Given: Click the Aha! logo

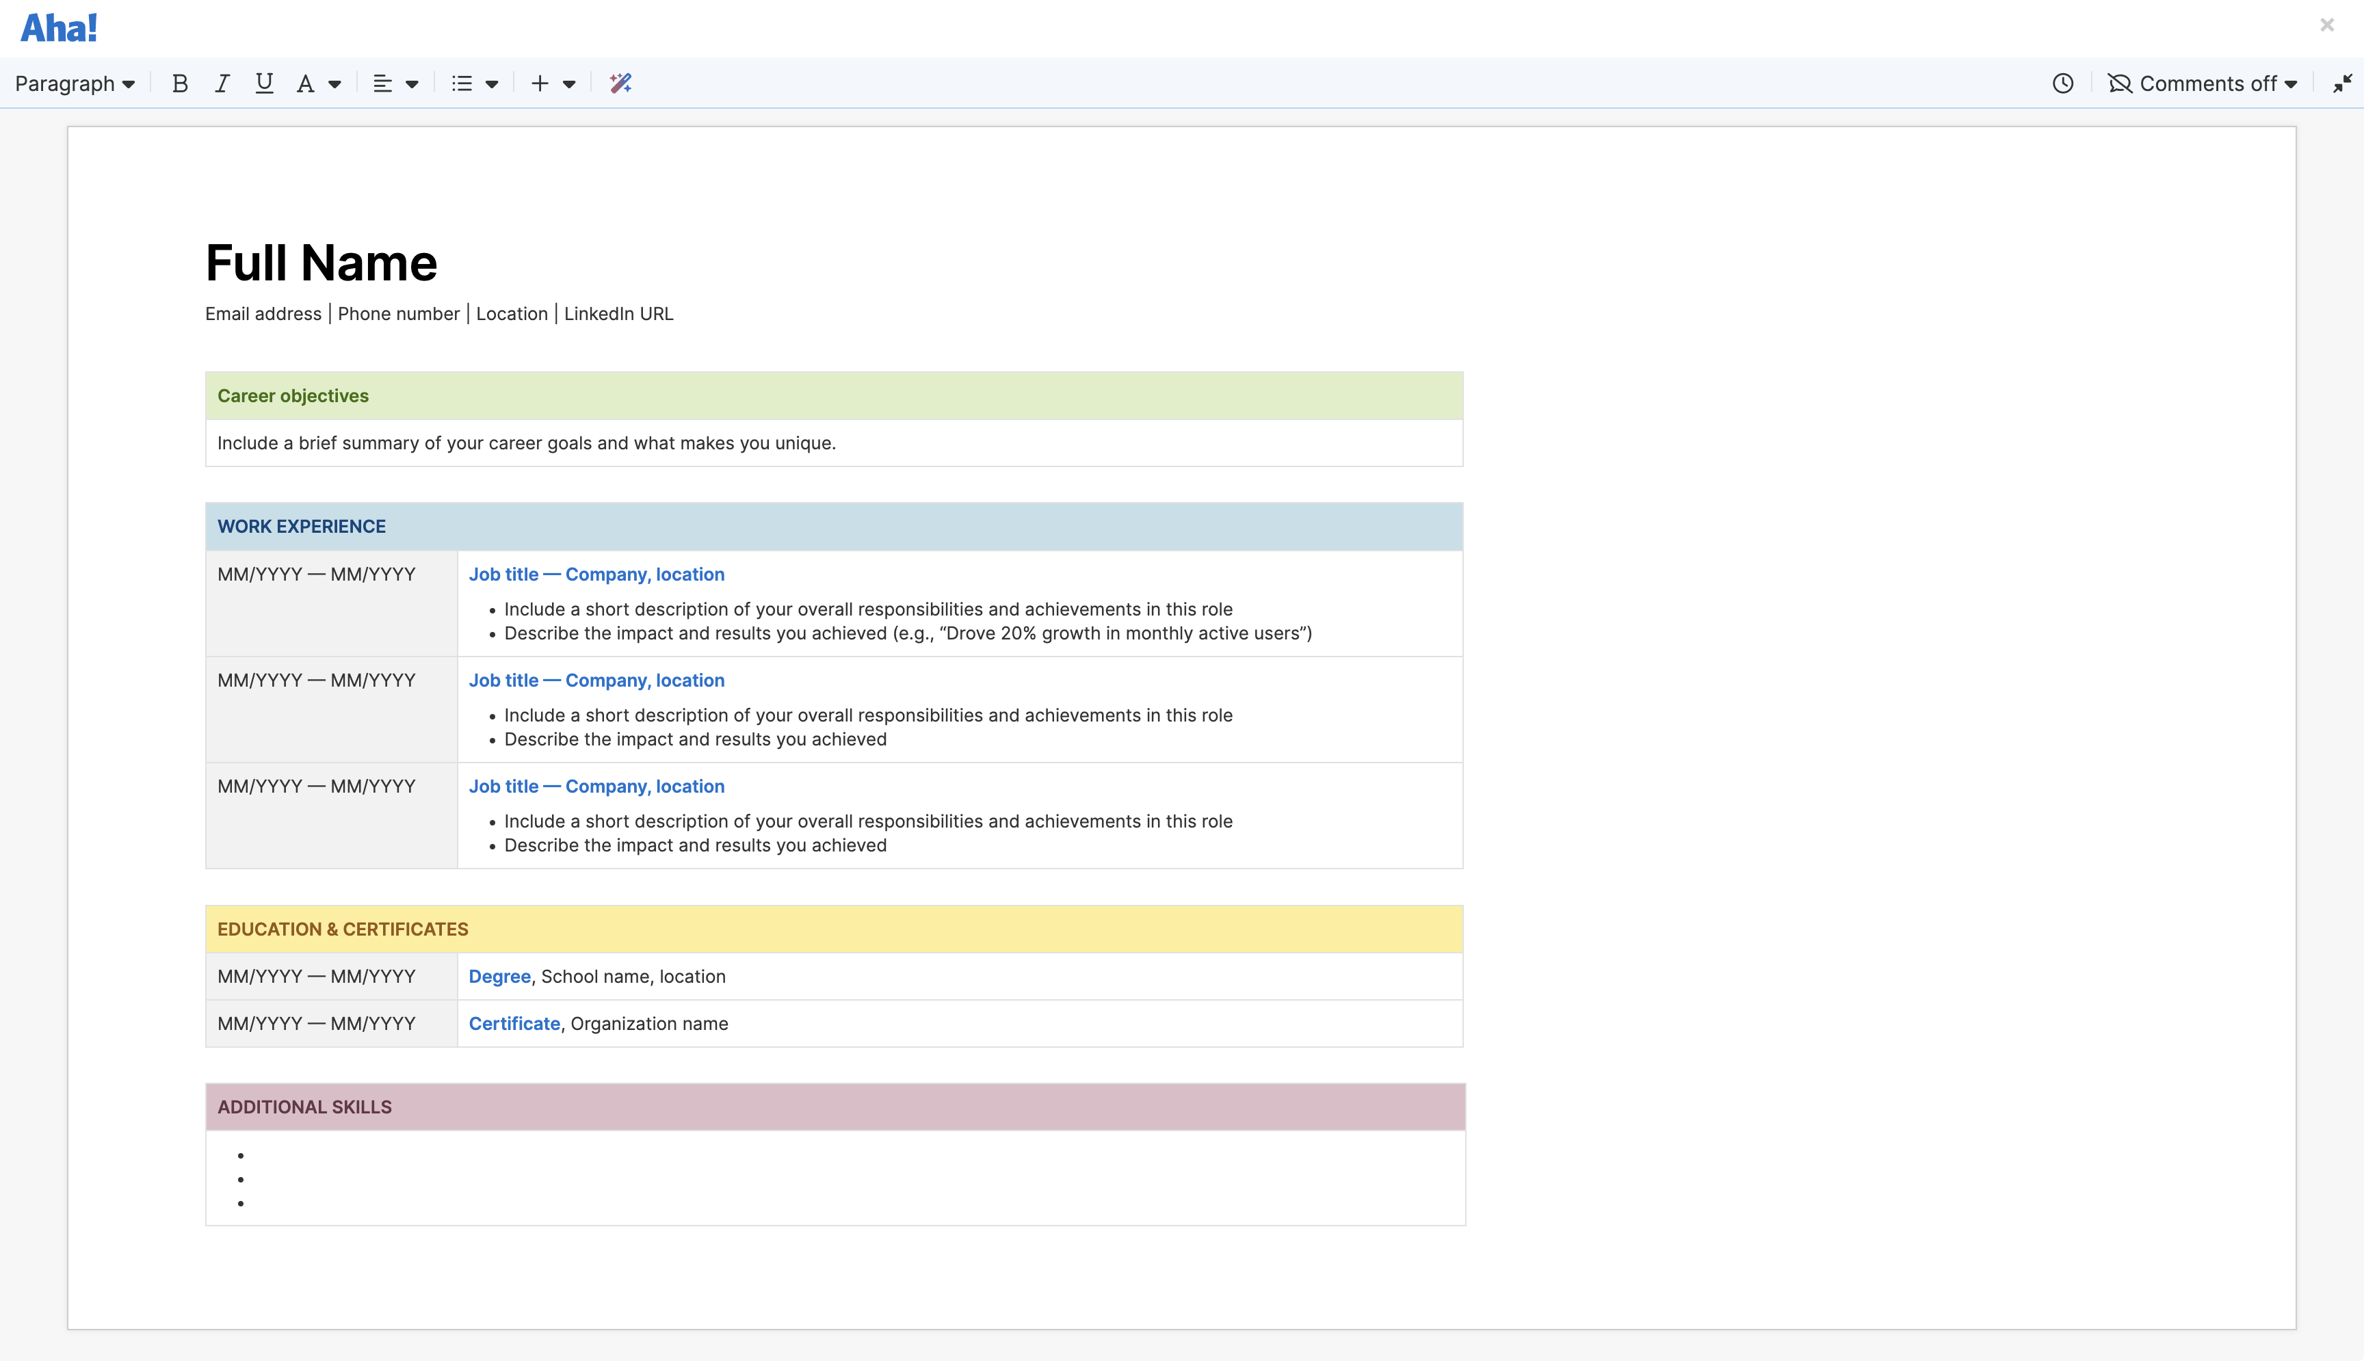Looking at the screenshot, I should [x=59, y=28].
